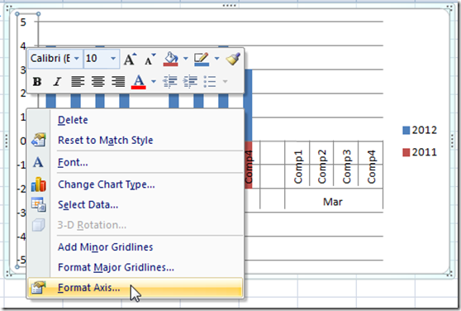The width and height of the screenshot is (461, 311).
Task: Open Select Data... from context menu
Action: point(135,204)
